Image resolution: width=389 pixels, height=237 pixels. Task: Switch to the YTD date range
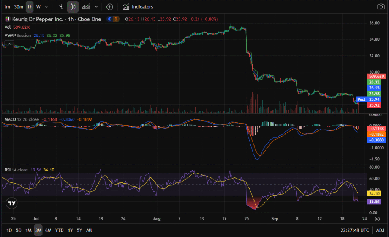59,230
